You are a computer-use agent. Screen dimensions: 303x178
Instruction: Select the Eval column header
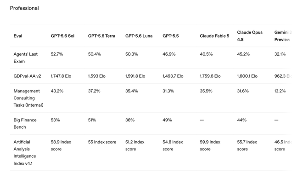(x=18, y=36)
